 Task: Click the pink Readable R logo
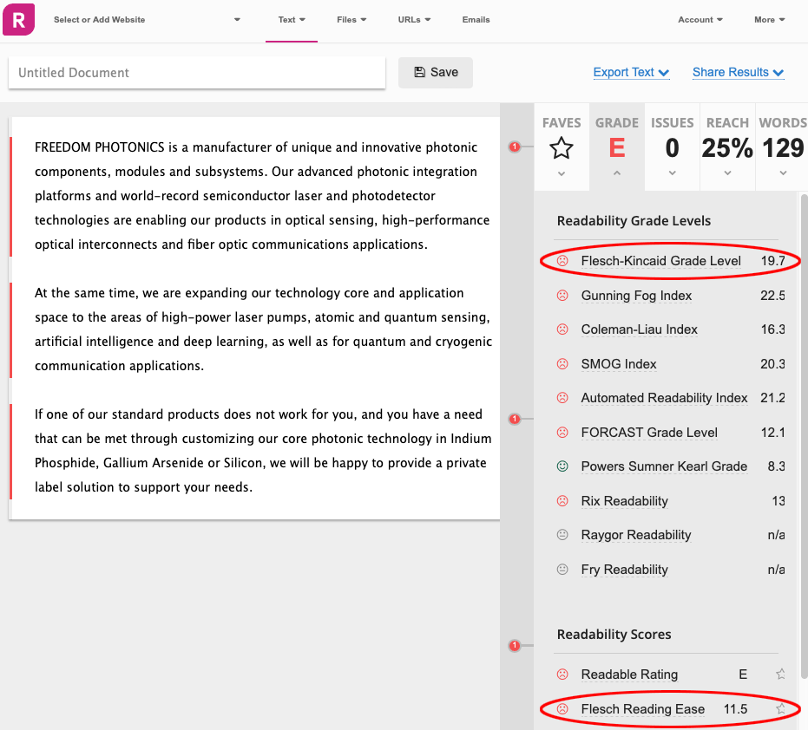click(18, 20)
